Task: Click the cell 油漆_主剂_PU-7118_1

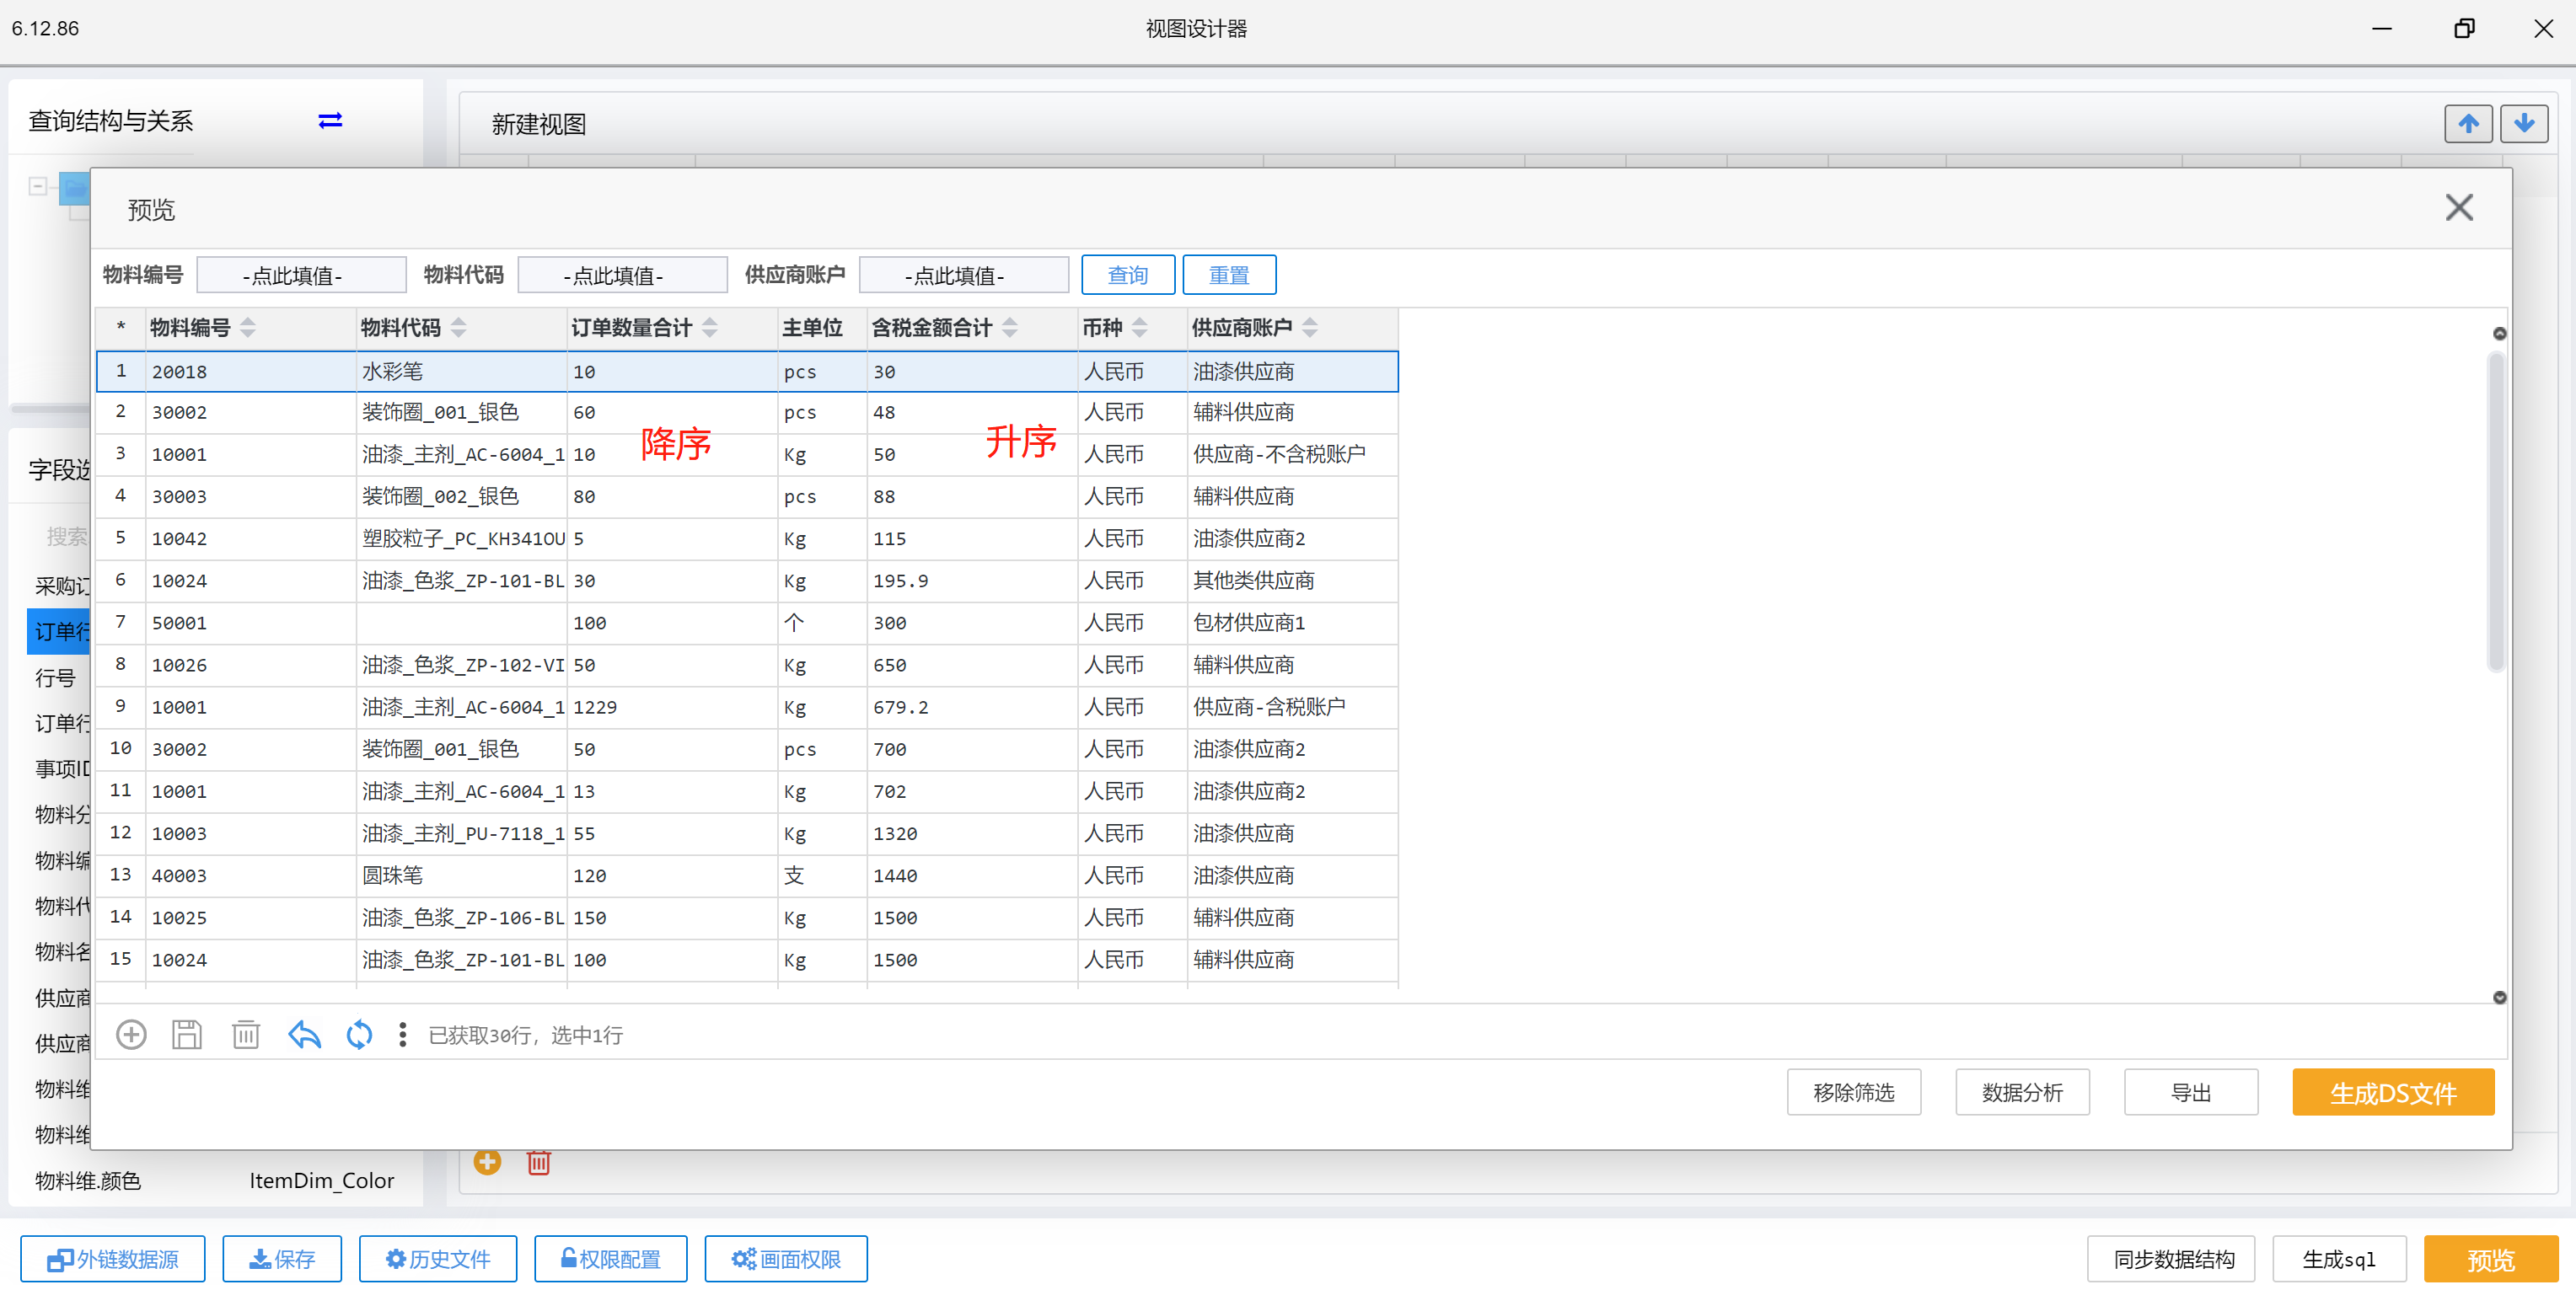Action: tap(463, 833)
